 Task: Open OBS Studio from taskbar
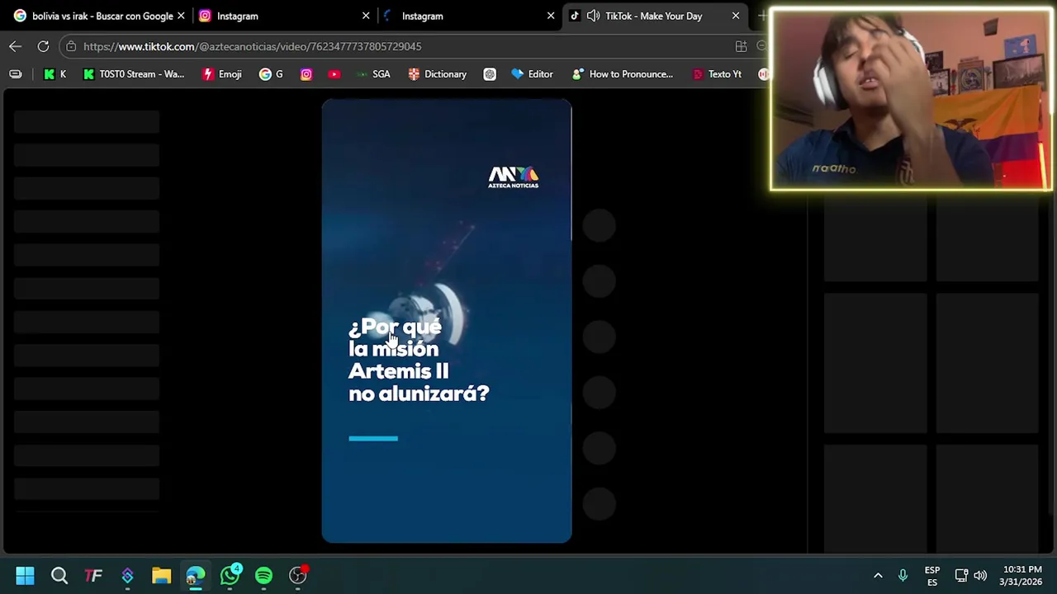click(x=298, y=575)
